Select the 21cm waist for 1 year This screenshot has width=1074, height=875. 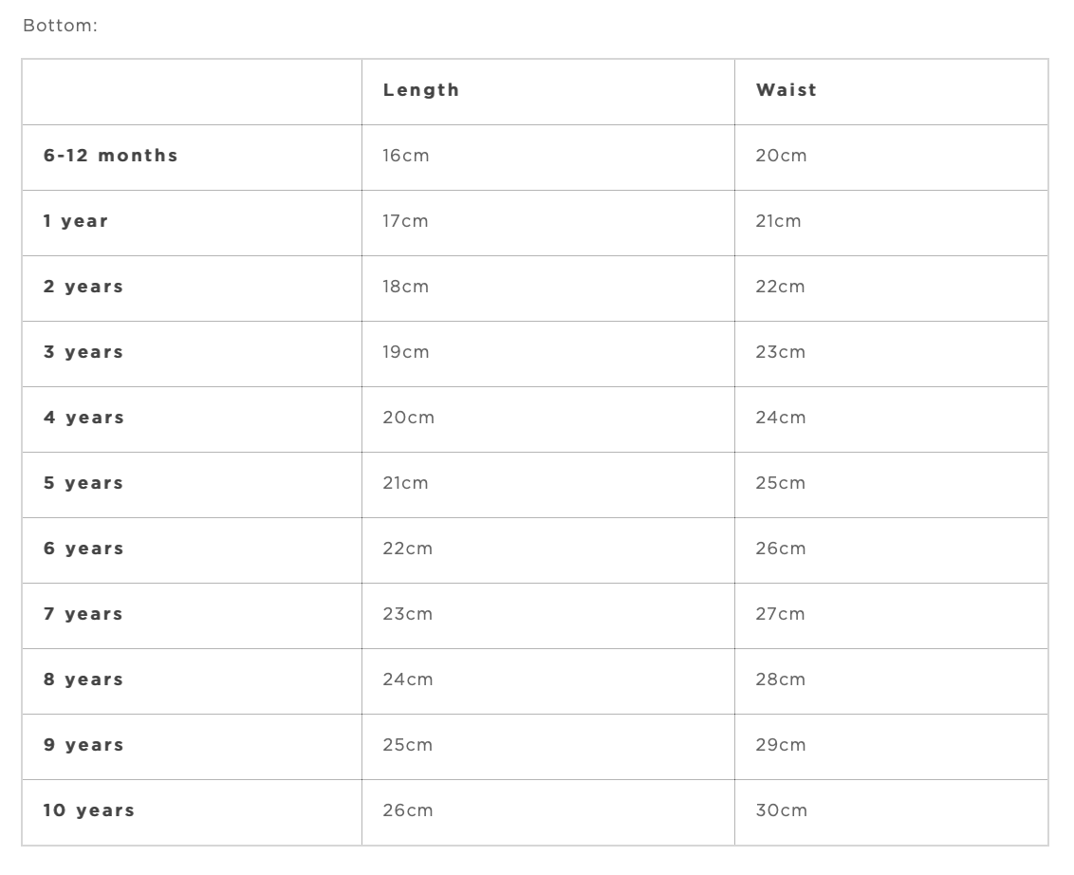778,221
